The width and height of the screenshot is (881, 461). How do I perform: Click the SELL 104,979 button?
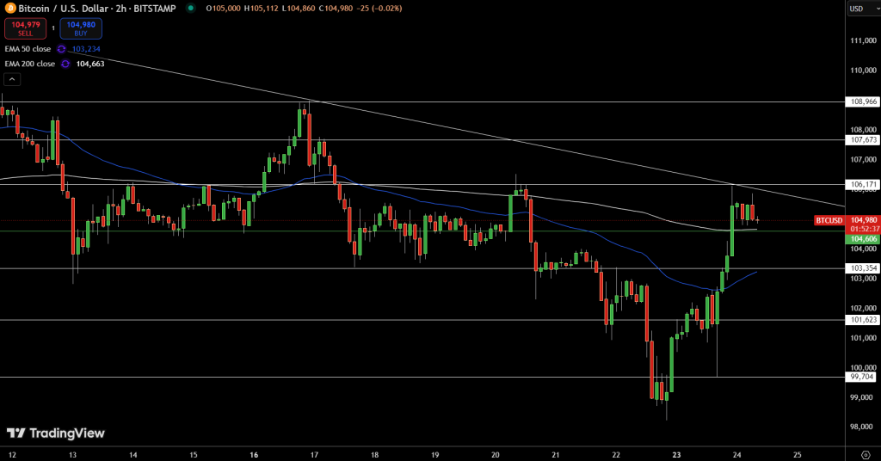point(25,28)
